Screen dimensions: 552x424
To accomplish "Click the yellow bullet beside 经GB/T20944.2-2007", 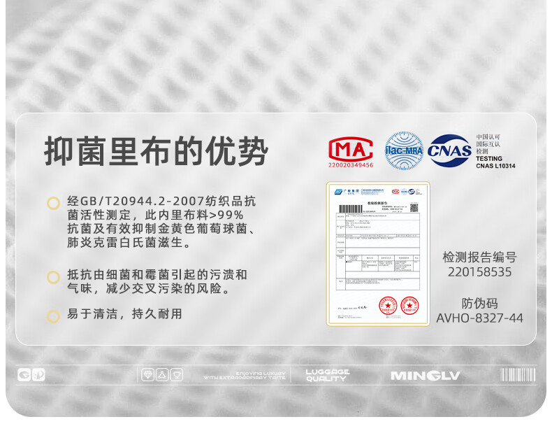I will 54,203.
